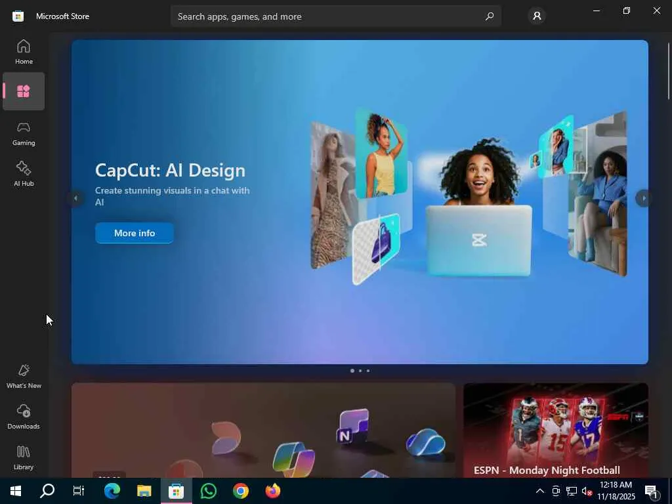Screen dimensions: 672x504
Task: Click the Microsoft Store logo icon
Action: (18, 16)
